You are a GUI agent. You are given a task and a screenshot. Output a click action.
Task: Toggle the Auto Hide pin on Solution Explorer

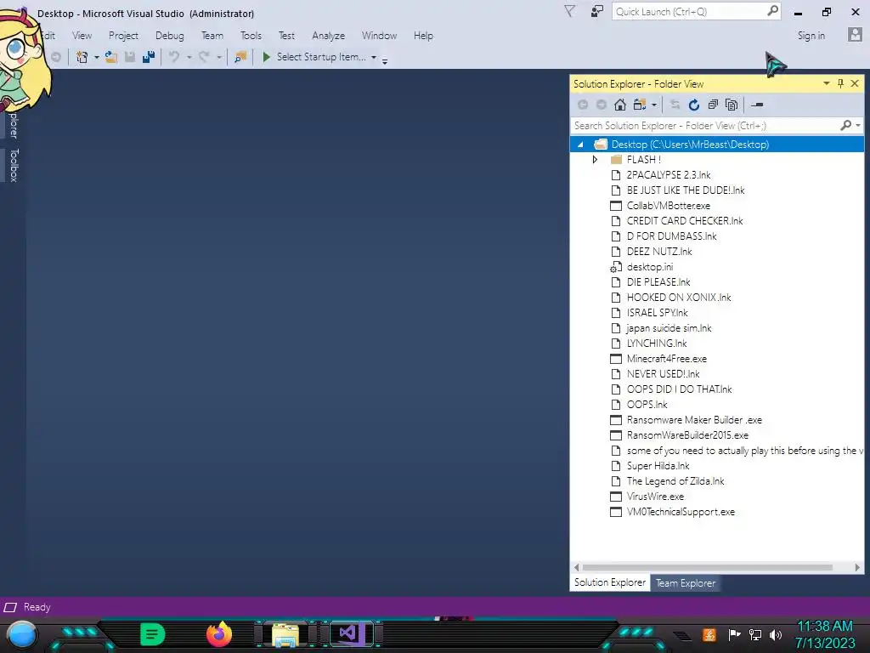pyautogui.click(x=840, y=83)
